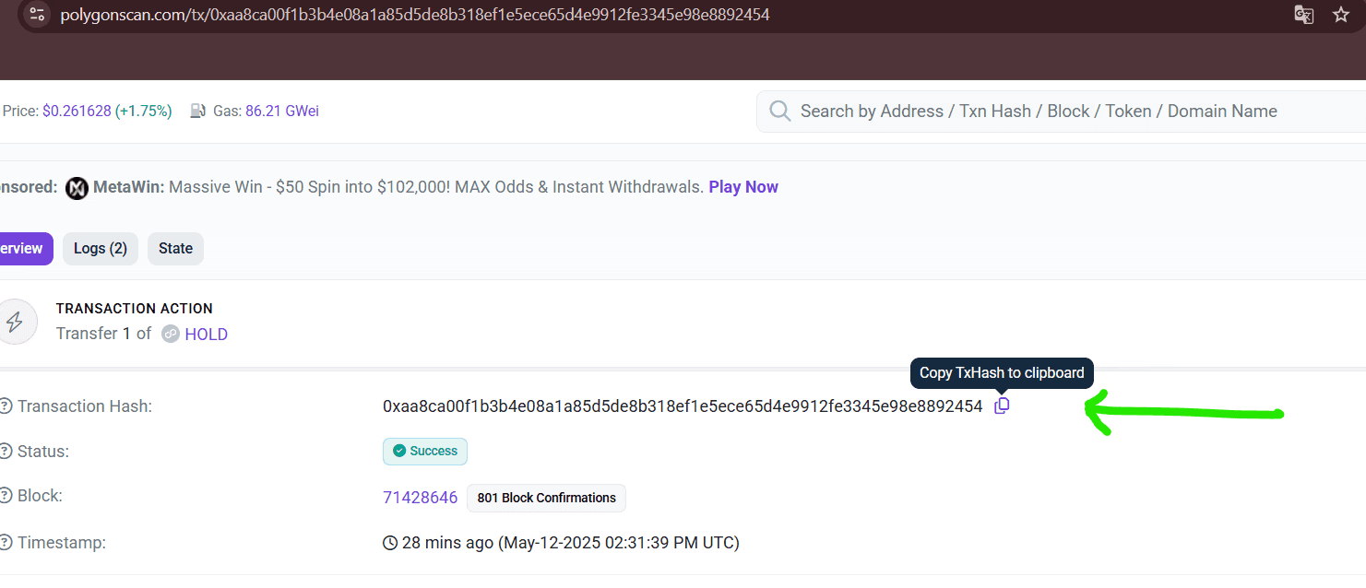Open the browser translate page icon
Image resolution: width=1366 pixels, height=588 pixels.
click(x=1303, y=15)
